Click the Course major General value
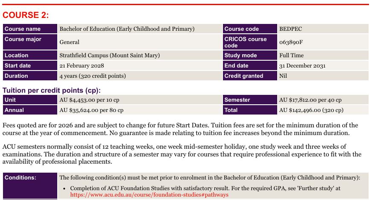This screenshot has width=372, height=200. click(x=69, y=42)
